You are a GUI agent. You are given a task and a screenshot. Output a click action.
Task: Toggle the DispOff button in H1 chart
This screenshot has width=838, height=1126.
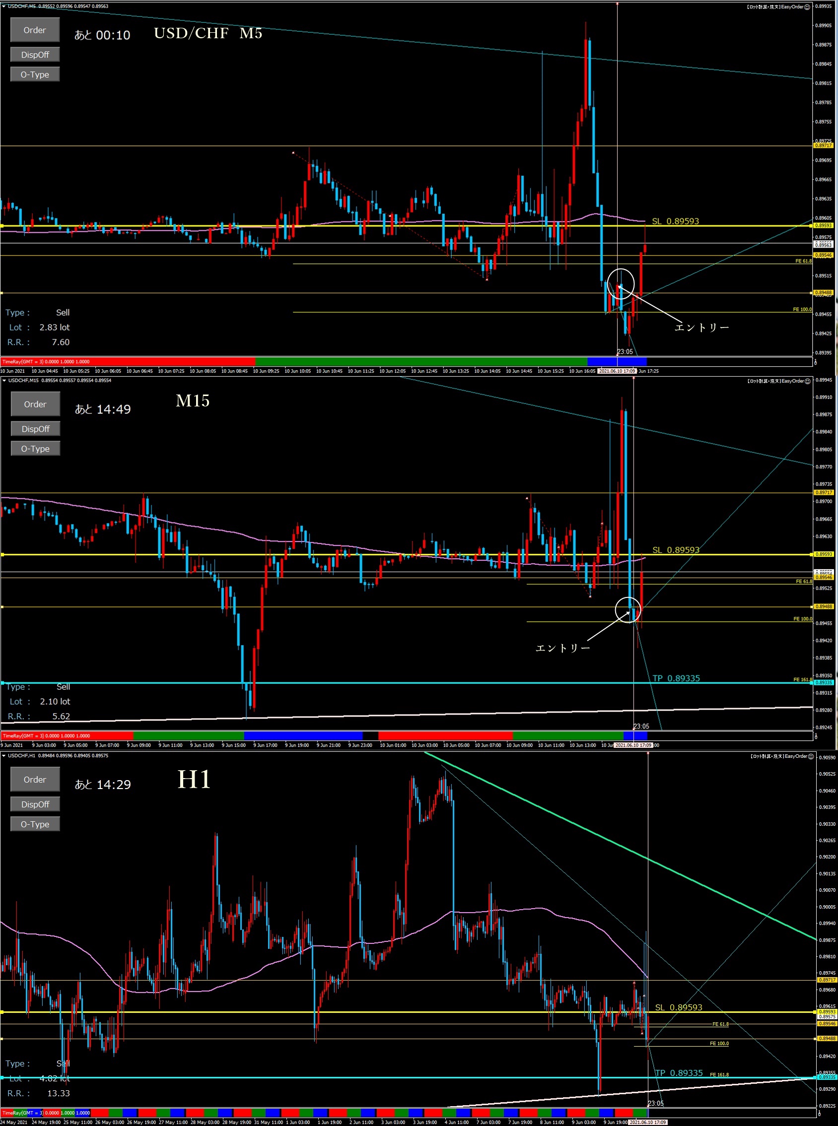tap(35, 804)
